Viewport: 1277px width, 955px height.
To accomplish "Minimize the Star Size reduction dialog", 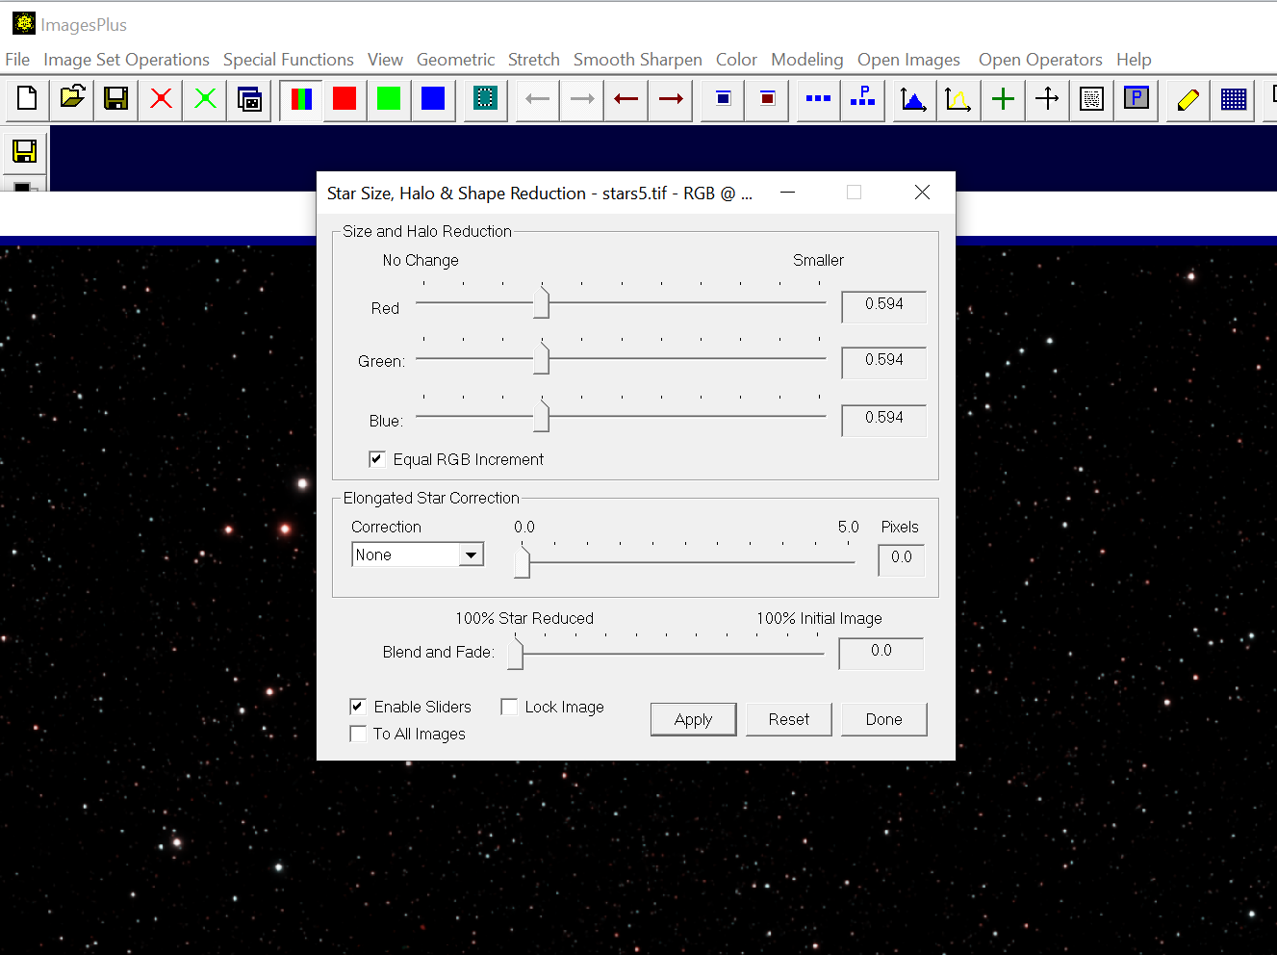I will click(x=787, y=193).
